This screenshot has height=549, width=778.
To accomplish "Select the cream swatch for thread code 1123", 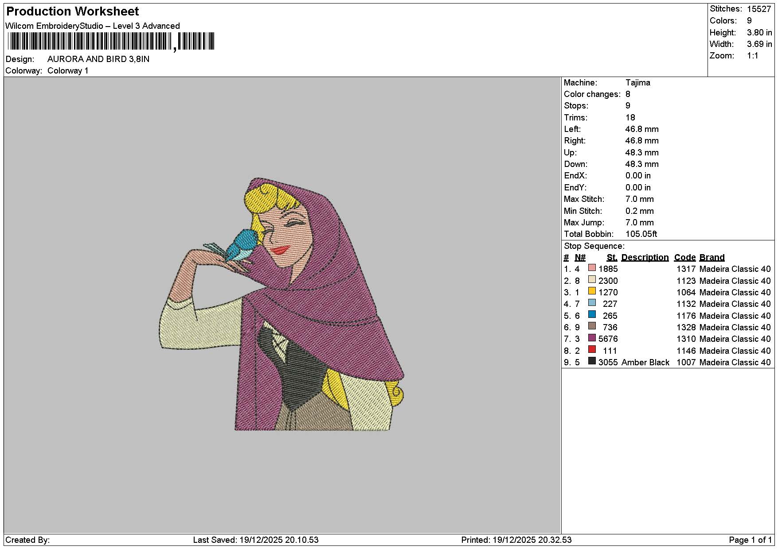I will [592, 279].
